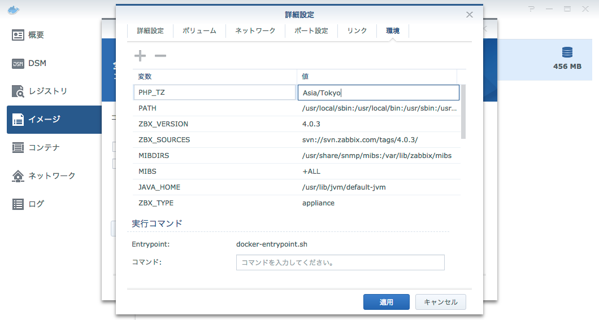Open the ネットワーク sidebar section
This screenshot has height=320, width=599.
tap(54, 176)
